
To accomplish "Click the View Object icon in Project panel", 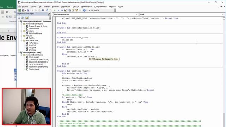I will tap(22, 18).
